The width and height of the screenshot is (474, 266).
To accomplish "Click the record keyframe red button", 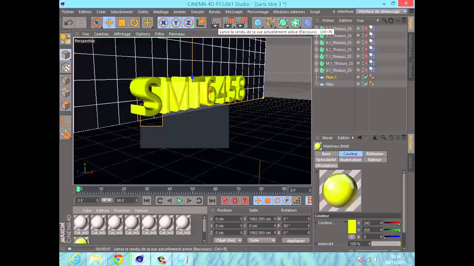I will 225,201.
